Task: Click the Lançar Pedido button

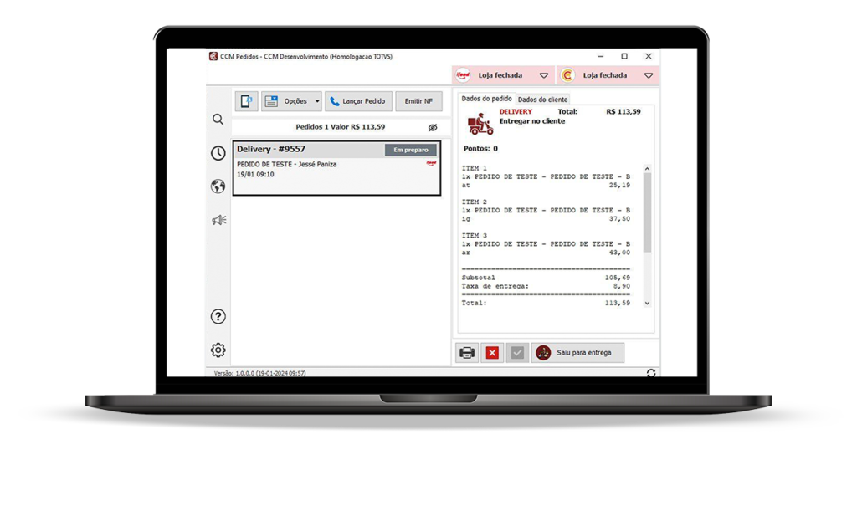Action: pos(357,101)
